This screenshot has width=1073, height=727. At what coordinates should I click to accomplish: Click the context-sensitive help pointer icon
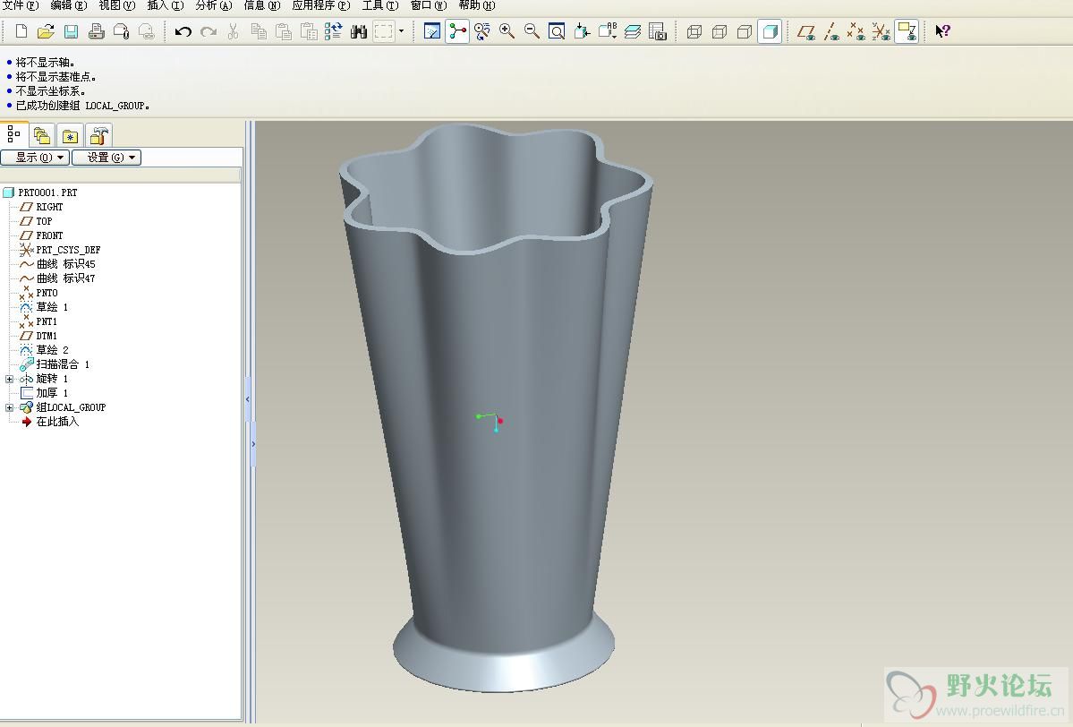click(942, 30)
